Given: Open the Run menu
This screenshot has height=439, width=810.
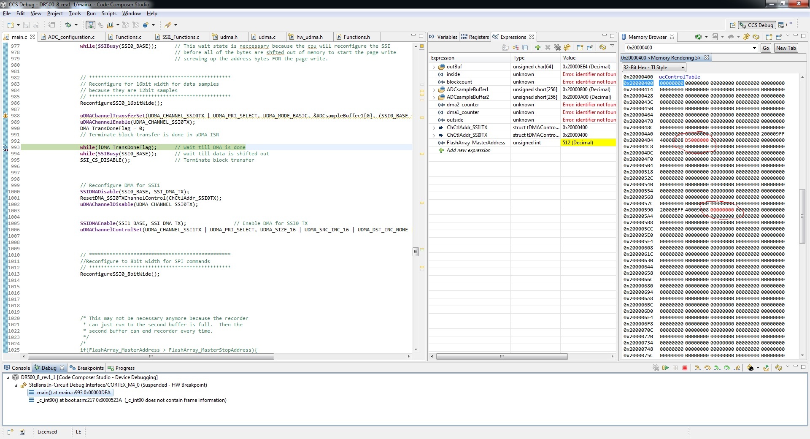Looking at the screenshot, I should [91, 14].
